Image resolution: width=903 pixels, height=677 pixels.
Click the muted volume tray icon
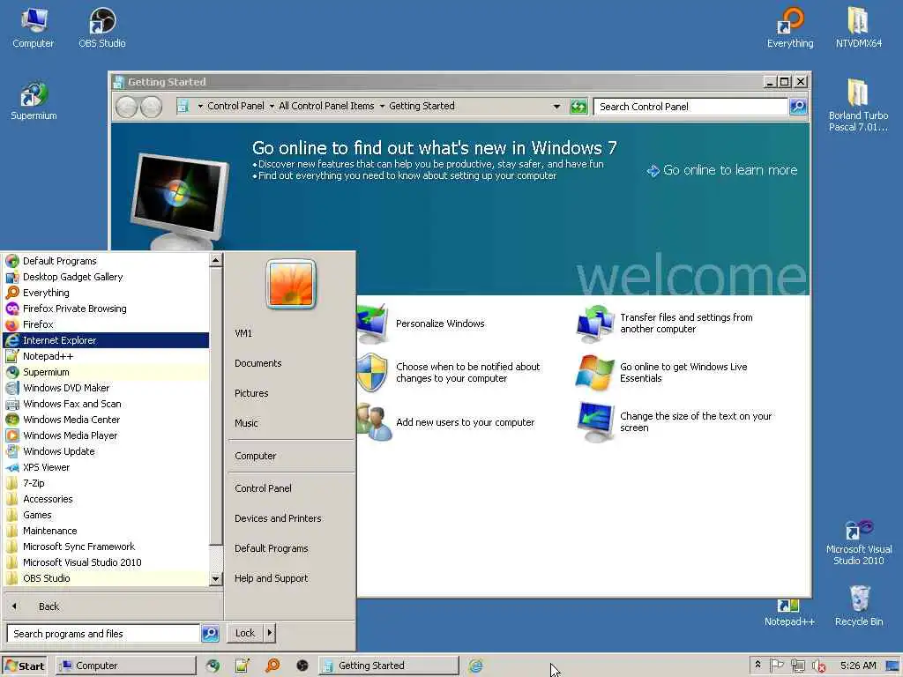click(x=818, y=666)
